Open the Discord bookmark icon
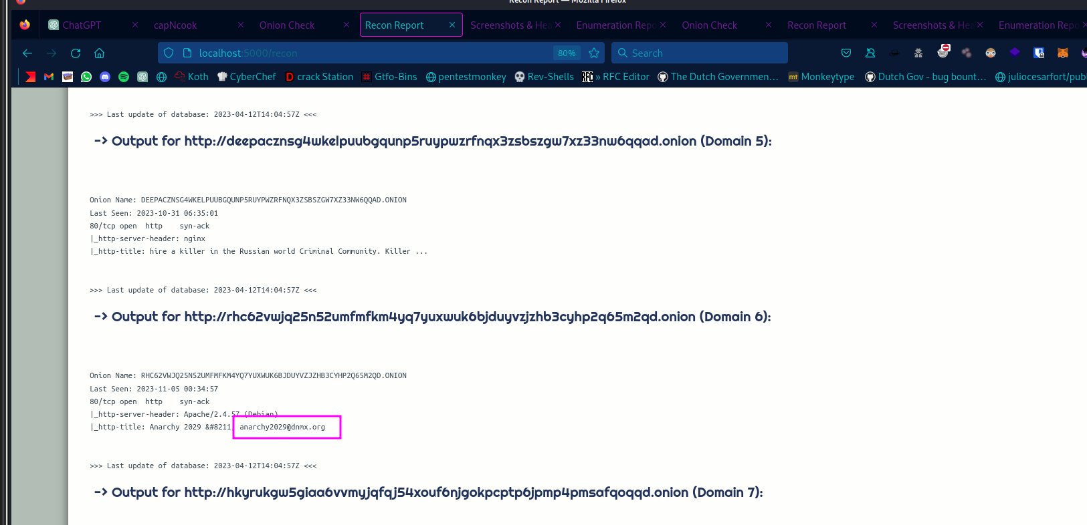1087x525 pixels. pos(105,77)
